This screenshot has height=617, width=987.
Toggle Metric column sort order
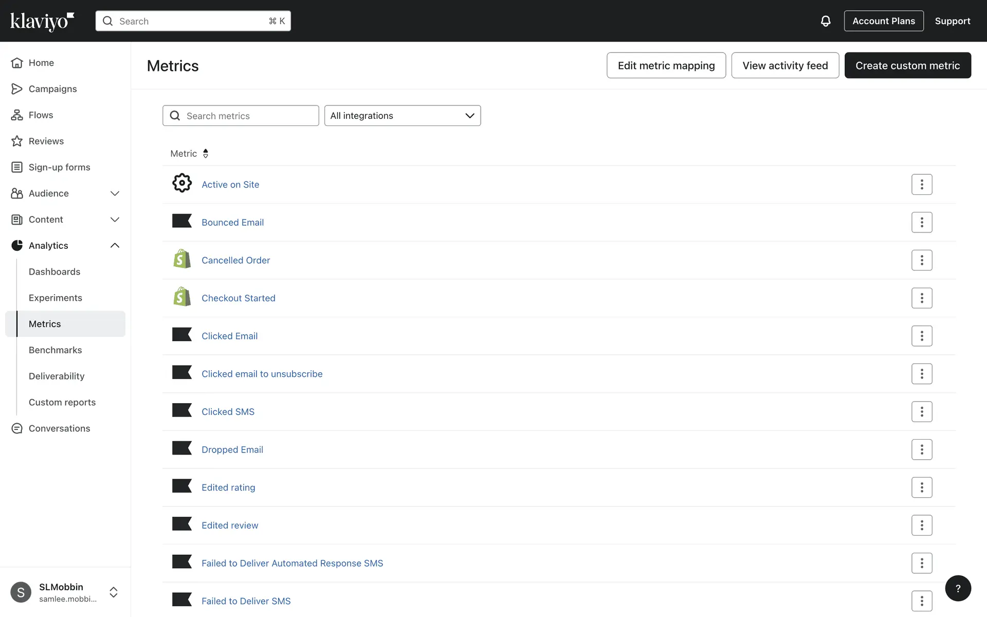click(x=205, y=154)
